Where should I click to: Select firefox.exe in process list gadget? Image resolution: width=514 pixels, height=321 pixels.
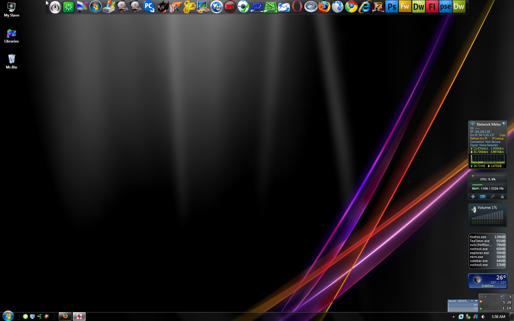pyautogui.click(x=487, y=237)
